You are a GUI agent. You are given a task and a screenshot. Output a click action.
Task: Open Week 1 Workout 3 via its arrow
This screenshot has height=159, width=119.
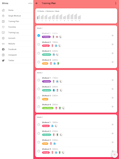(x=112, y=53)
